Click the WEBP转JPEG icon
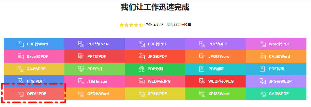 tap(202, 81)
